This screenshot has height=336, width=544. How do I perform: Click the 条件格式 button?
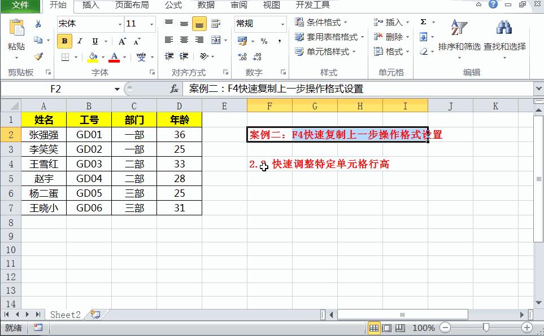tap(319, 21)
